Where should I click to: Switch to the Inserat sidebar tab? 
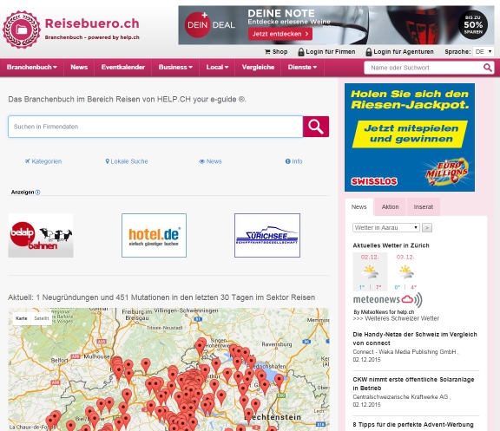(x=424, y=207)
